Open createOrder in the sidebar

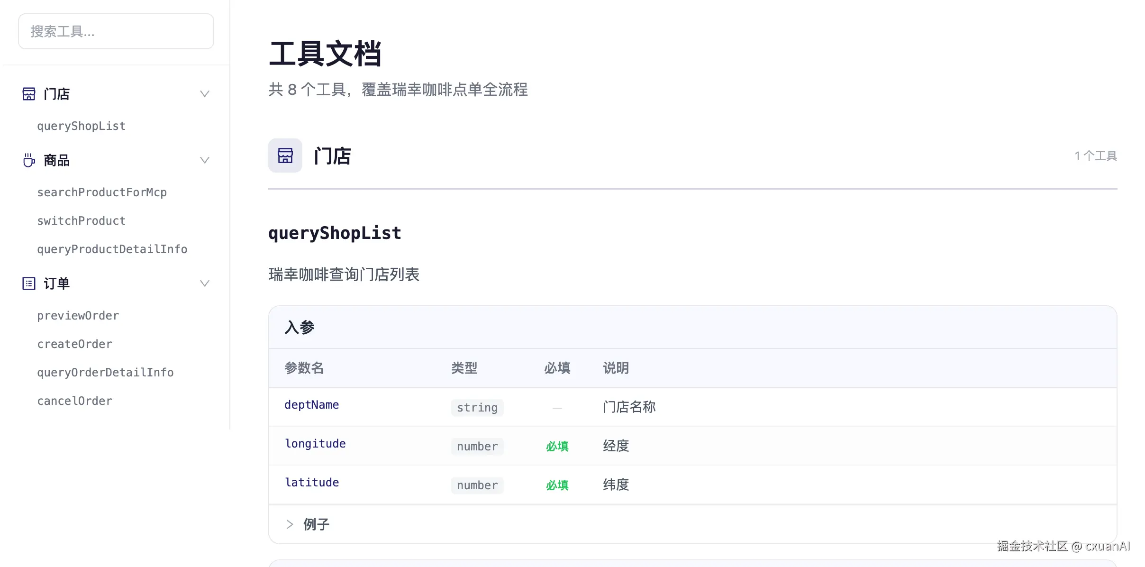coord(75,344)
